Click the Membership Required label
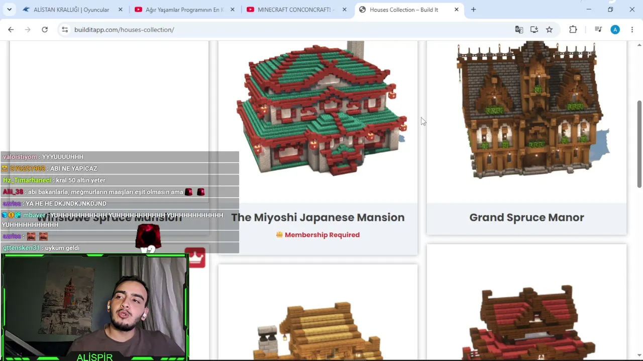 322,235
